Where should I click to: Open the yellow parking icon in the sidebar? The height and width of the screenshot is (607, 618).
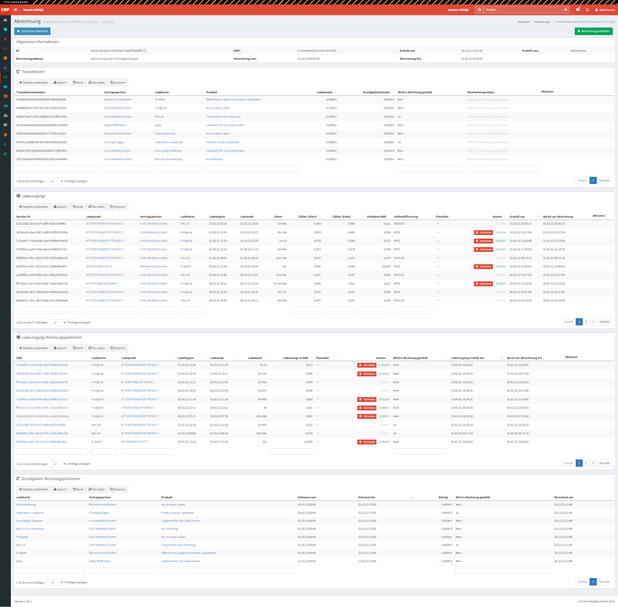tap(5, 58)
